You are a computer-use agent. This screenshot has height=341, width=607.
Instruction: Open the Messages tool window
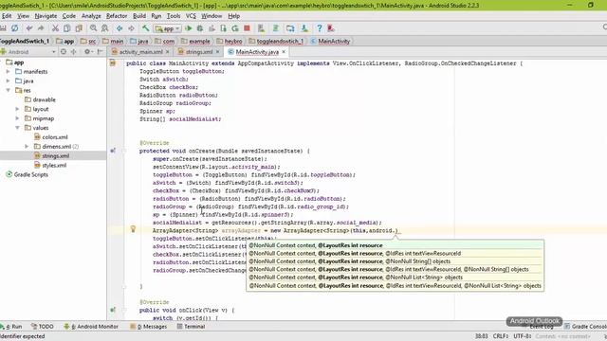149,326
